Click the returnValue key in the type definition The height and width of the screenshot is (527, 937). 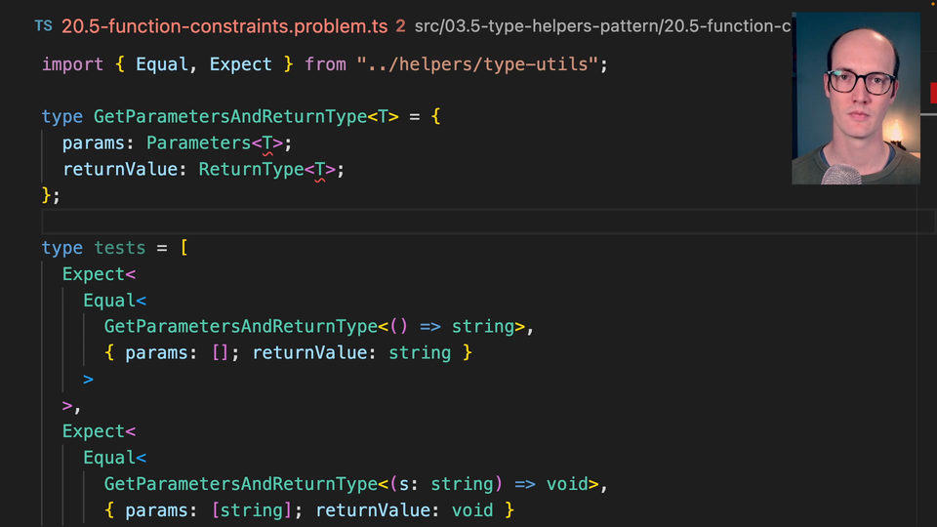(125, 170)
